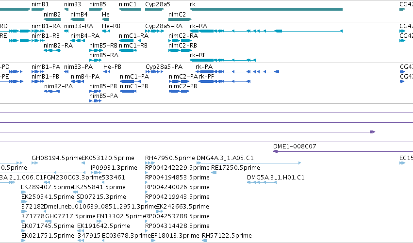Click the RP004314428.5prime EST label
413x243 pixels.
point(177,226)
